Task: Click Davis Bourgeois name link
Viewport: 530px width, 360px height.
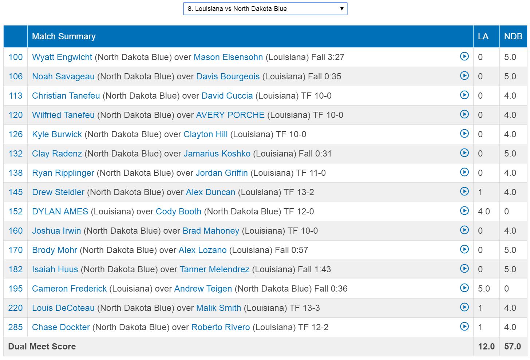Action: click(x=228, y=76)
